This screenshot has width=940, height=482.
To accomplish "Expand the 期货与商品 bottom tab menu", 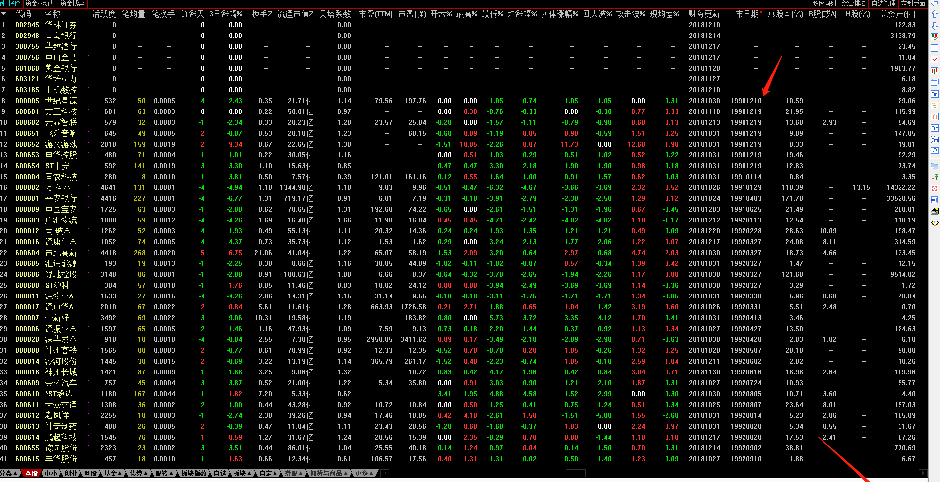I will (x=329, y=473).
